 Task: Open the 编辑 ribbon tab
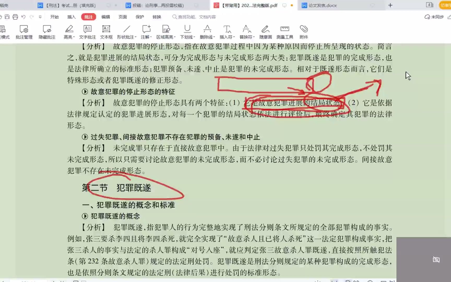click(x=105, y=17)
